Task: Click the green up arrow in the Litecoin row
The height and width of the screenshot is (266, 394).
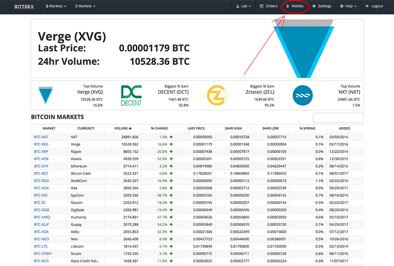Action: pyautogui.click(x=171, y=246)
